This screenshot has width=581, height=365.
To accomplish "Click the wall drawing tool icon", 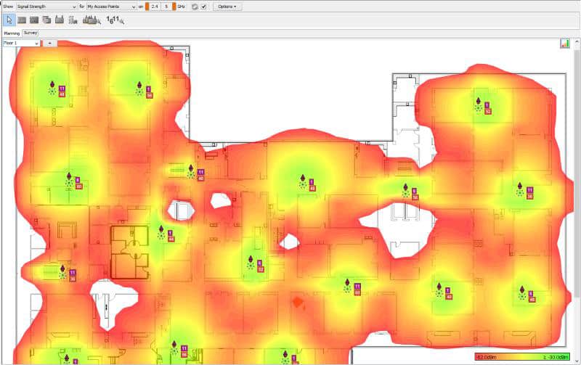I will [x=22, y=20].
